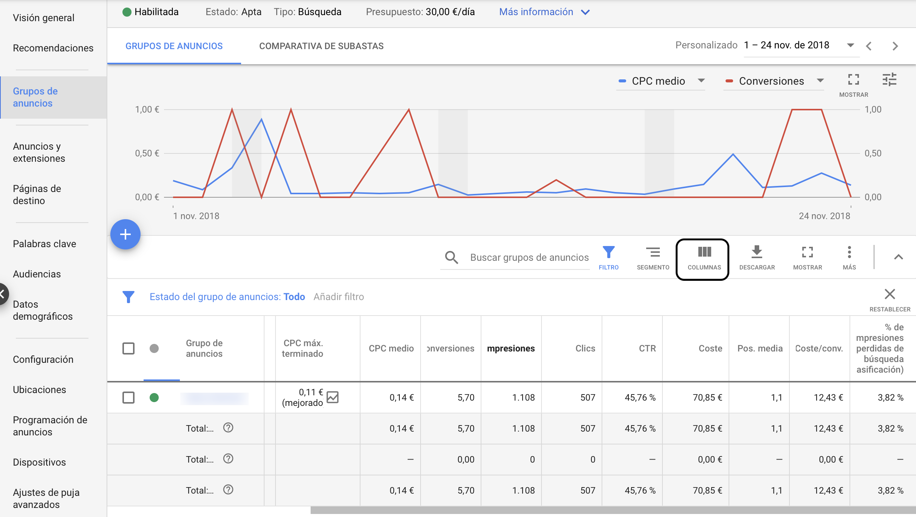
Task: Focus Buscar grupos de anuncios search field
Action: (x=529, y=257)
